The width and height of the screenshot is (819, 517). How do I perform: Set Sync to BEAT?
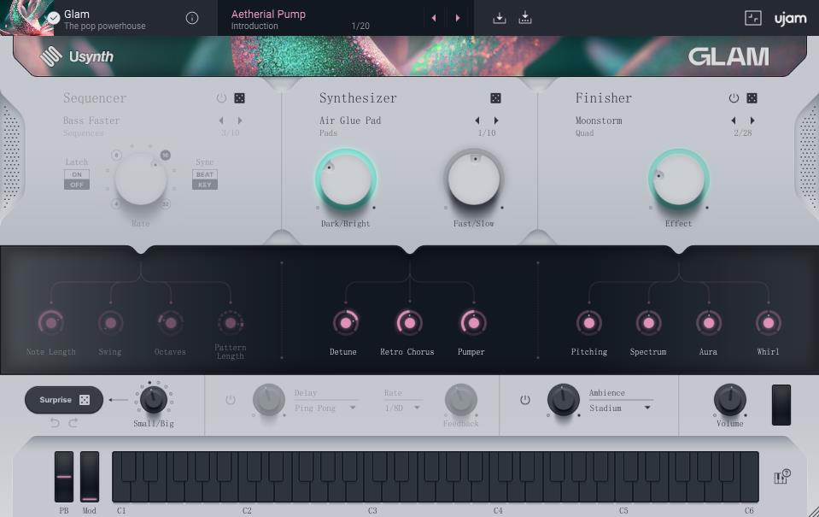pos(205,174)
